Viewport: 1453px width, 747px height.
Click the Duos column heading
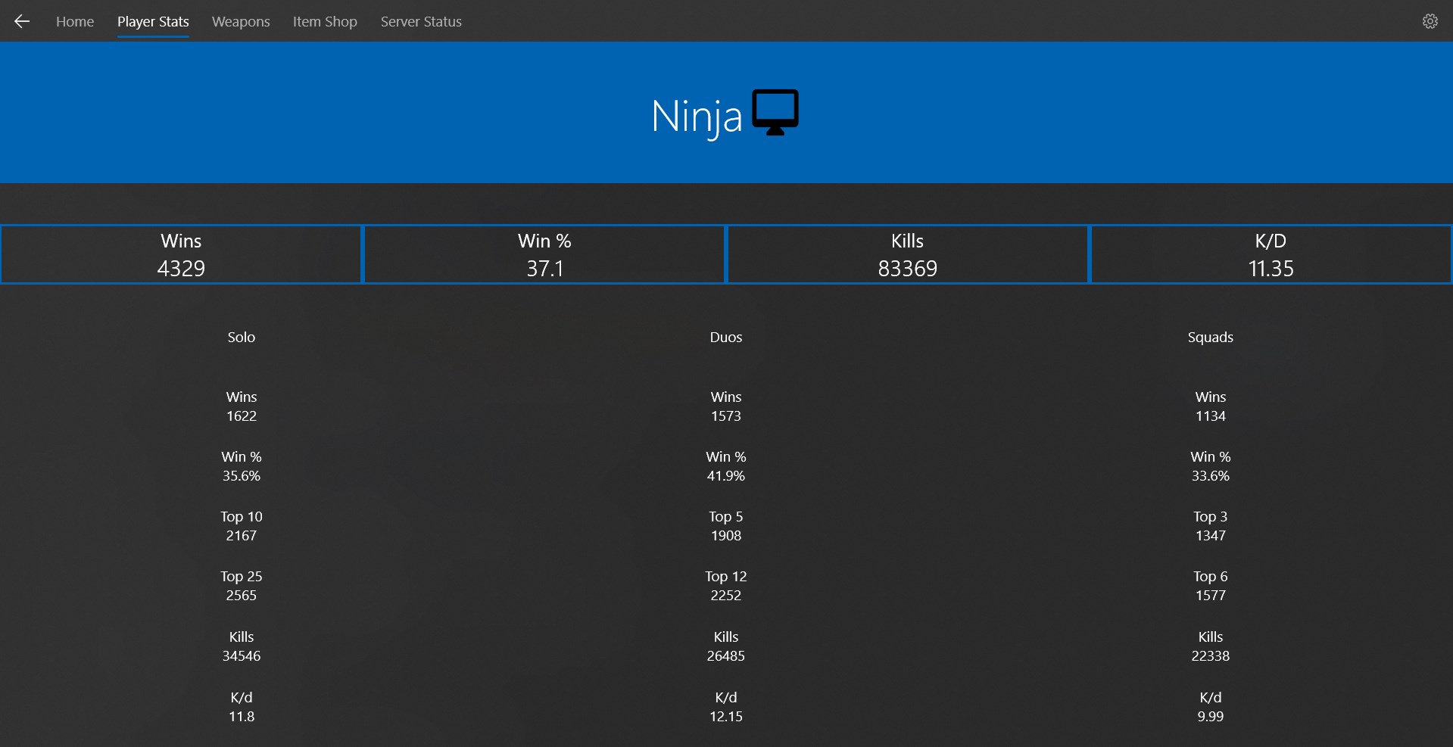[726, 337]
